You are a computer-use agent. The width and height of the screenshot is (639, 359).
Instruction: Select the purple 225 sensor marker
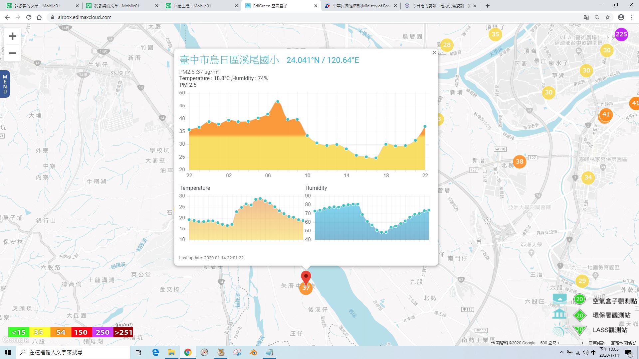(621, 34)
